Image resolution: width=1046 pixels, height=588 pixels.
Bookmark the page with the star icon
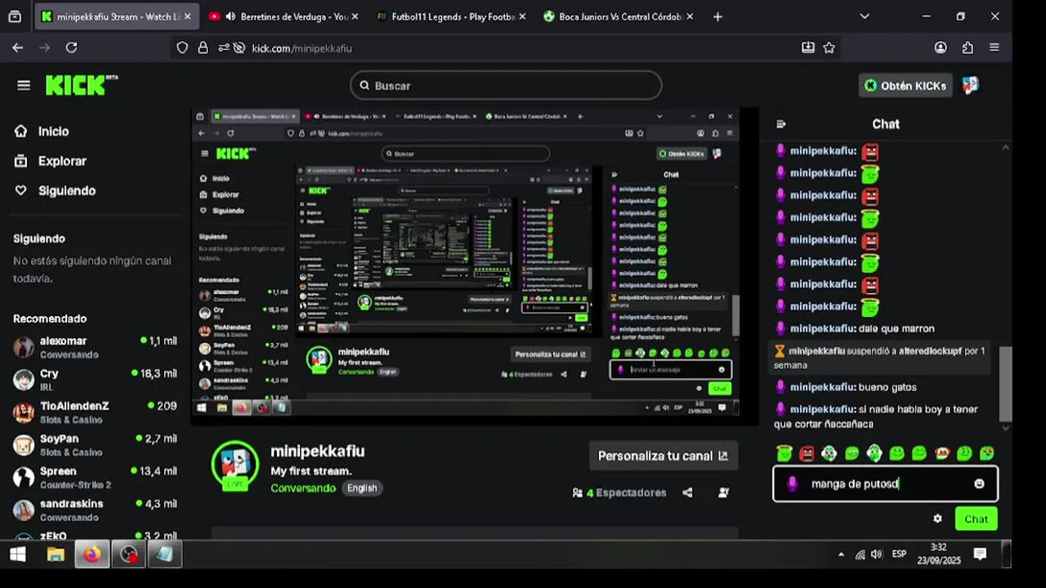click(829, 48)
